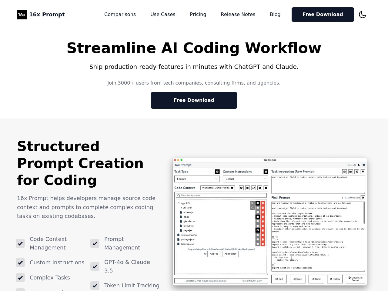Image resolution: width=388 pixels, height=291 pixels.
Task: Open the Release Notes page
Action: (x=238, y=15)
